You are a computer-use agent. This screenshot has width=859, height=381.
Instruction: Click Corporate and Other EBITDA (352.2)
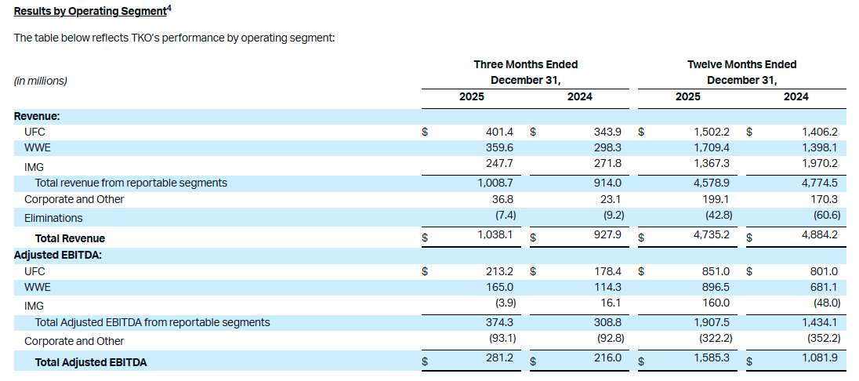tap(824, 338)
